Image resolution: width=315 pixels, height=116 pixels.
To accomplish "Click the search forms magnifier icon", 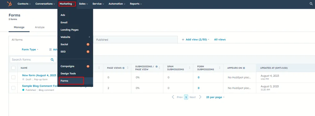I will [52, 60].
